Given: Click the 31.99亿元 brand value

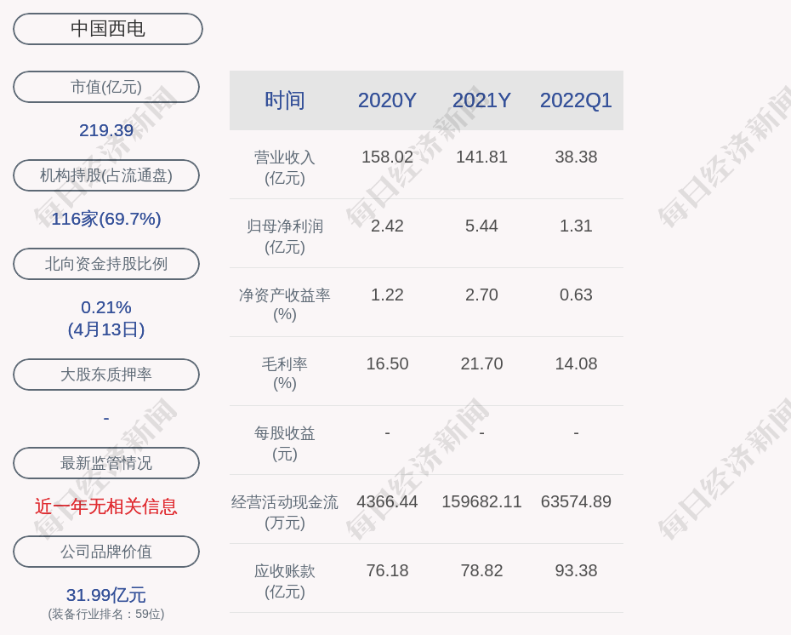Looking at the screenshot, I should pyautogui.click(x=106, y=595).
